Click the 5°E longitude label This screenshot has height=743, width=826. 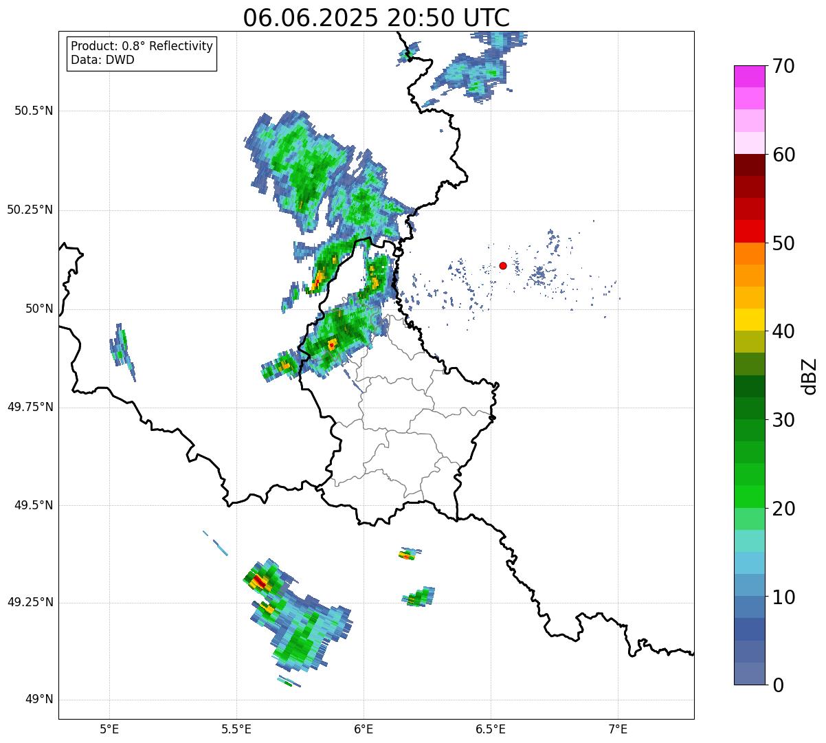point(109,729)
